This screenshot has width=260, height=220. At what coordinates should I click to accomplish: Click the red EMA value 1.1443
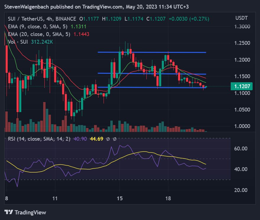click(81, 34)
